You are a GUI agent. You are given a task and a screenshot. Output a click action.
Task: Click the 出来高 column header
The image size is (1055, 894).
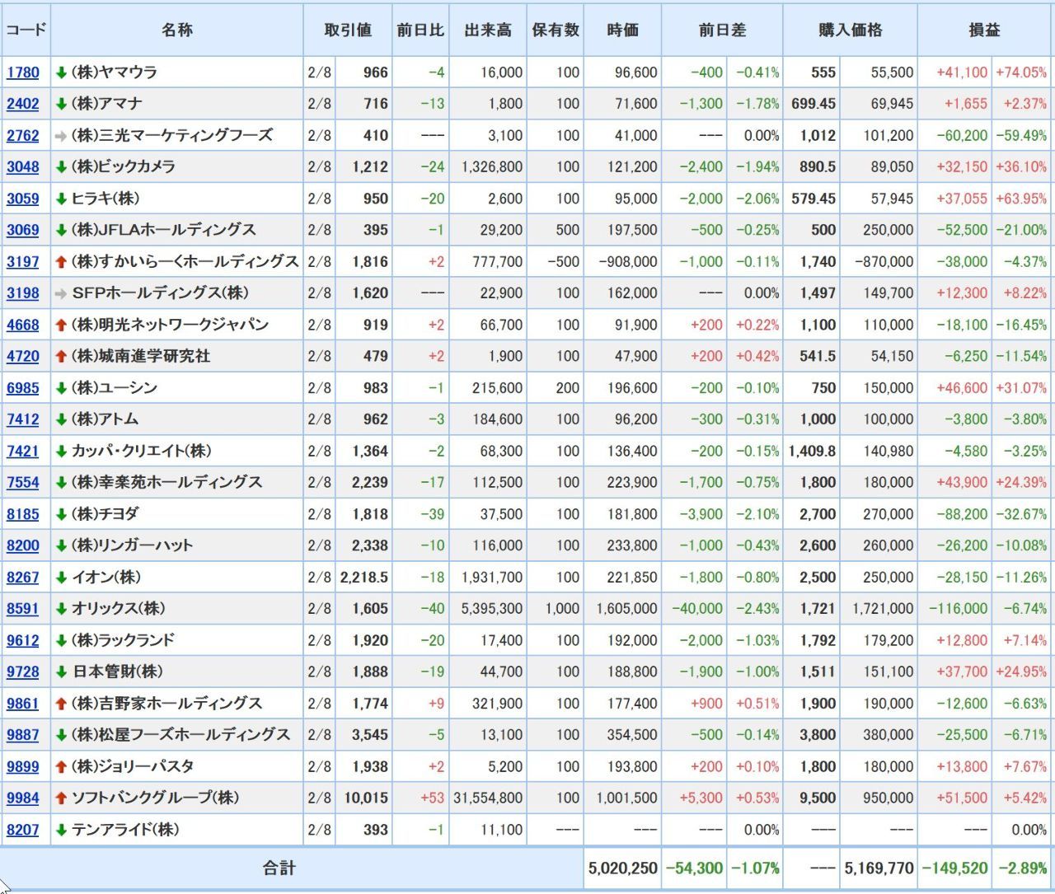point(488,30)
